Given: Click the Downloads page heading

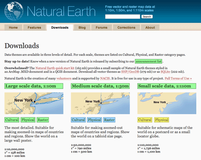Looking at the screenshot, I should click(22, 46).
